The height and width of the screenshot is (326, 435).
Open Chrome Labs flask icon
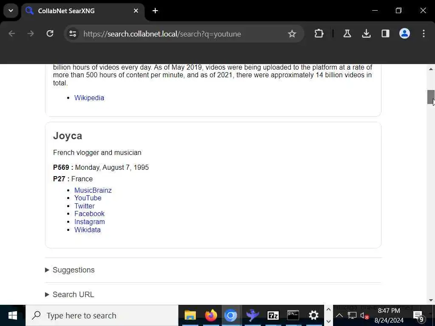(x=347, y=34)
